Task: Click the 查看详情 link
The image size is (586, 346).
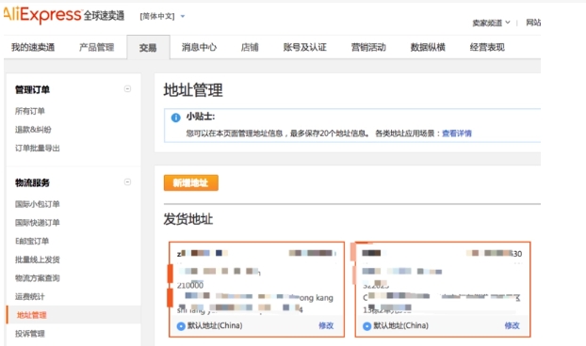Action: click(457, 134)
